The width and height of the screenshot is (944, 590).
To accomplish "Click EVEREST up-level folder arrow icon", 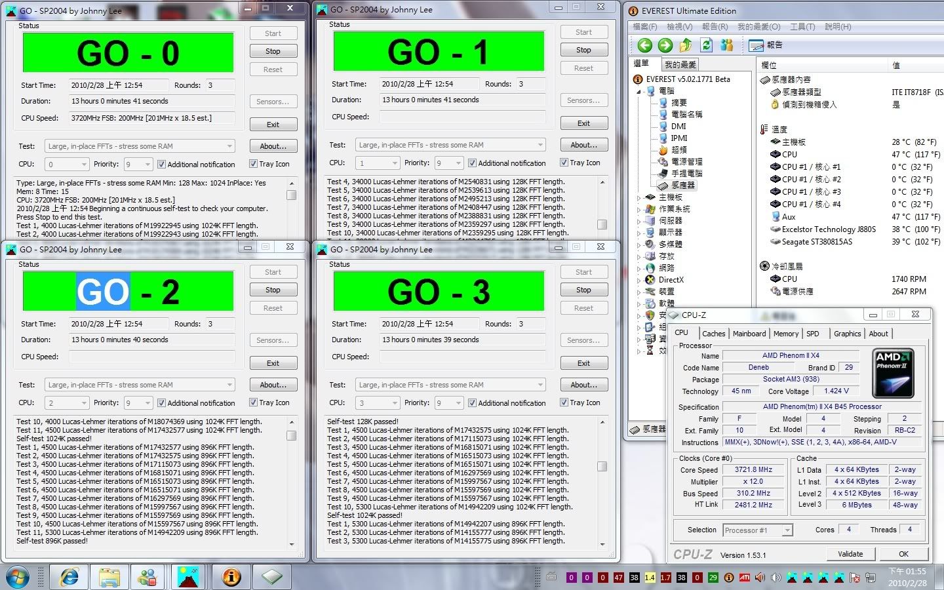I will pos(686,45).
